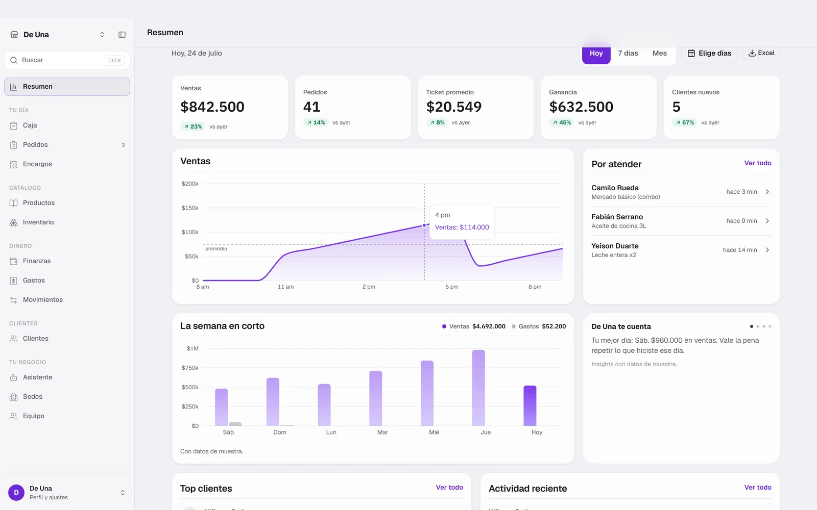Click Ver todo in Por atender

(758, 163)
